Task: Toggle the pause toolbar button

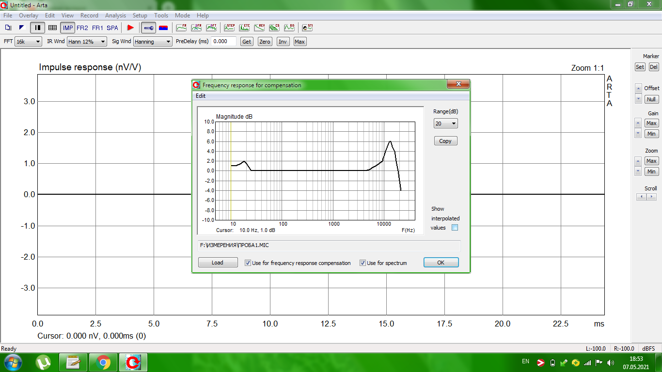Action: pyautogui.click(x=37, y=28)
